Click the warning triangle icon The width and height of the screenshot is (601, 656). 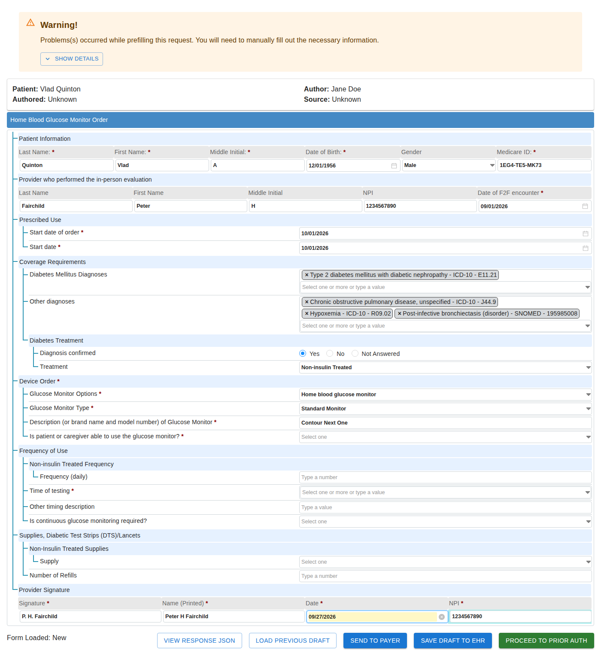(x=30, y=22)
